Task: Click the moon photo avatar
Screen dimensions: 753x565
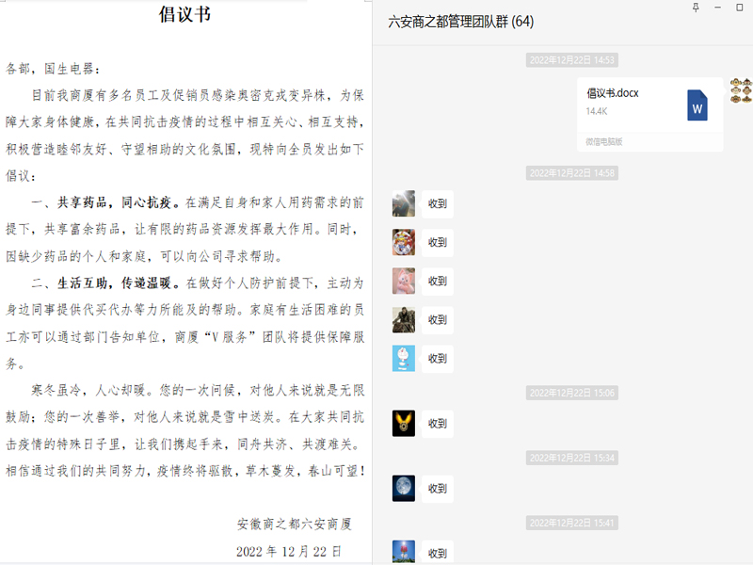Action: tap(404, 488)
